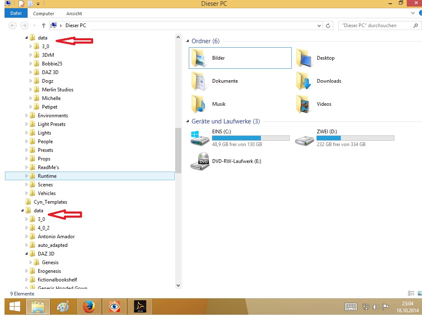
Task: Click the search magnifier icon
Action: [415, 26]
